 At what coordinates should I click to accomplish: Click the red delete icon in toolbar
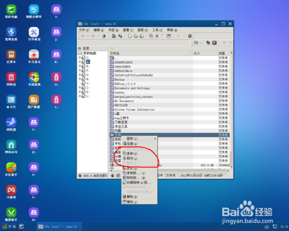[190, 36]
